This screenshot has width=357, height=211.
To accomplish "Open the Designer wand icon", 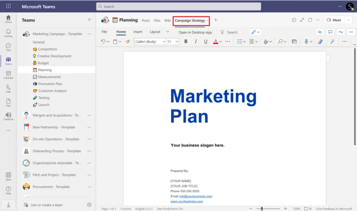I will [332, 41].
